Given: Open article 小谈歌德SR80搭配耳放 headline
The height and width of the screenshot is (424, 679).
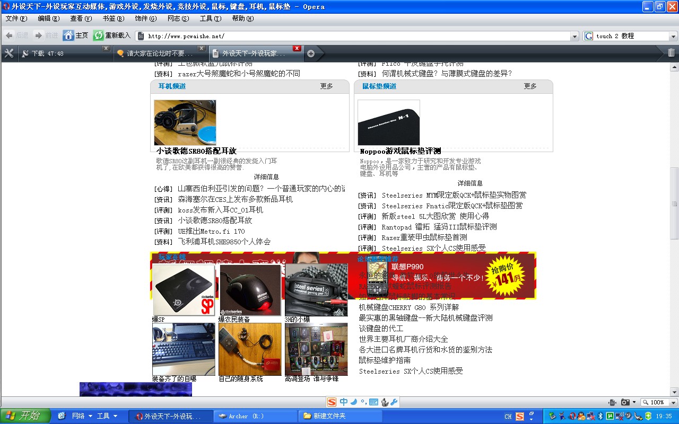Looking at the screenshot, I should tap(196, 151).
